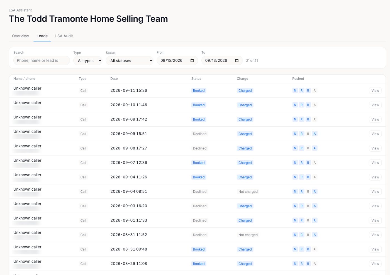Image resolution: width=390 pixels, height=275 pixels.
Task: View the 2026-09-11 15:36 lead
Action: point(375,90)
